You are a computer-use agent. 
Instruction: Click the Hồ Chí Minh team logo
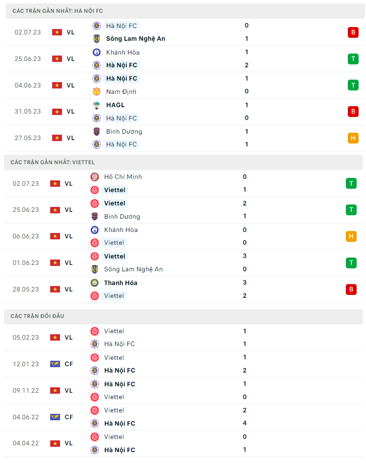click(x=94, y=177)
